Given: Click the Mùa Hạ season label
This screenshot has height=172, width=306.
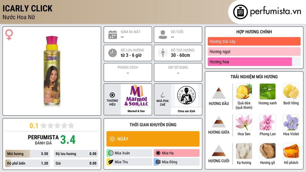Looking at the screenshot, I should click(168, 153).
